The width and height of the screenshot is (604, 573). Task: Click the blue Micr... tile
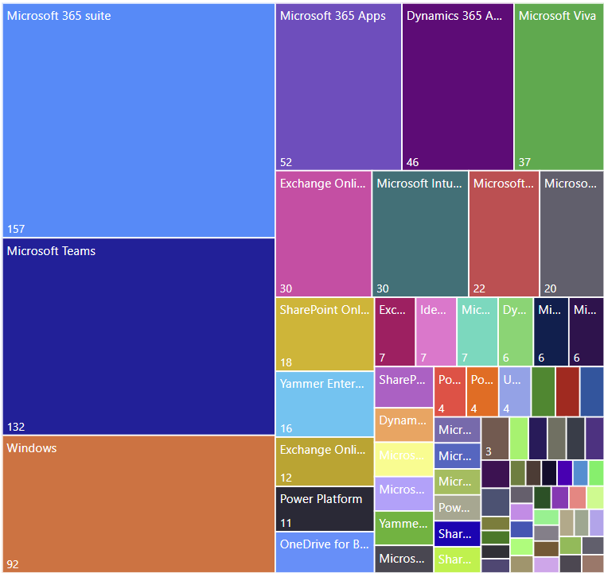tap(458, 456)
